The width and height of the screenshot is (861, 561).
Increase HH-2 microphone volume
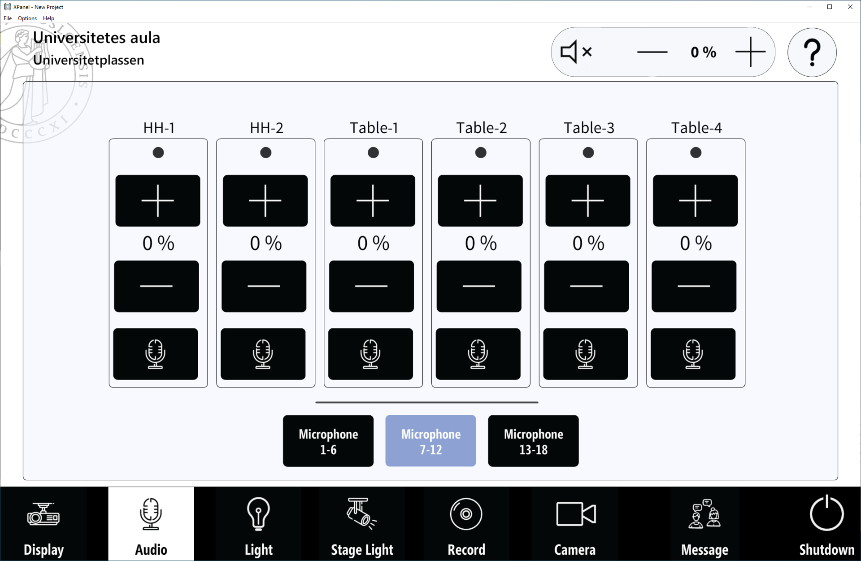click(x=265, y=200)
